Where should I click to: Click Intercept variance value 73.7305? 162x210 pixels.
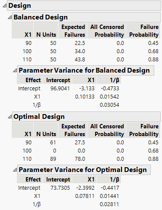[x=60, y=188]
